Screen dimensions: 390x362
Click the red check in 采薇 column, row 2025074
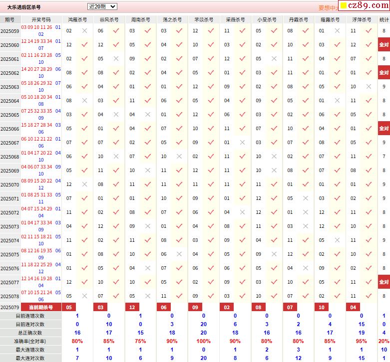(x=243, y=240)
